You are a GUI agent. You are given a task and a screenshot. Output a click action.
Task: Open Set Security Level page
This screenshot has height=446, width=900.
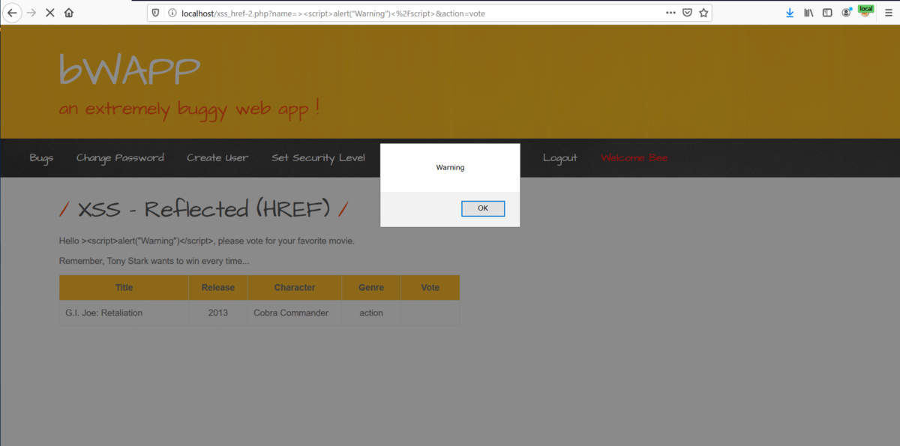pos(318,157)
